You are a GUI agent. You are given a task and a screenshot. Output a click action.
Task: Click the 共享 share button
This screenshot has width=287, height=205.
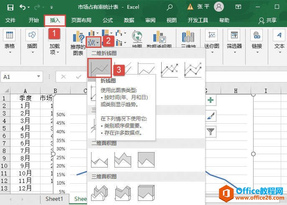pos(267,20)
